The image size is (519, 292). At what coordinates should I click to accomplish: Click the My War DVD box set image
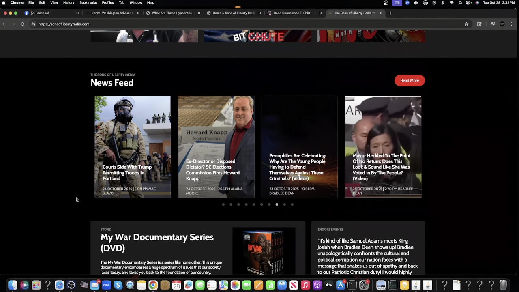click(x=264, y=251)
